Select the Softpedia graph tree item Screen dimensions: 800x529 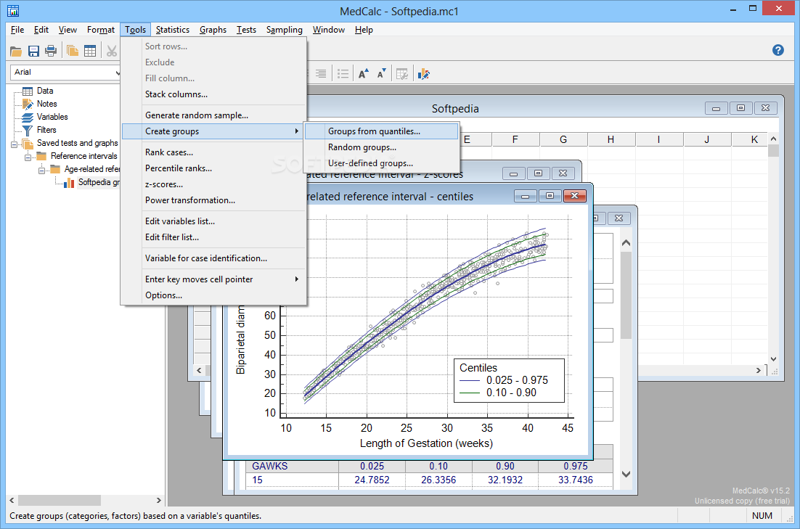99,182
